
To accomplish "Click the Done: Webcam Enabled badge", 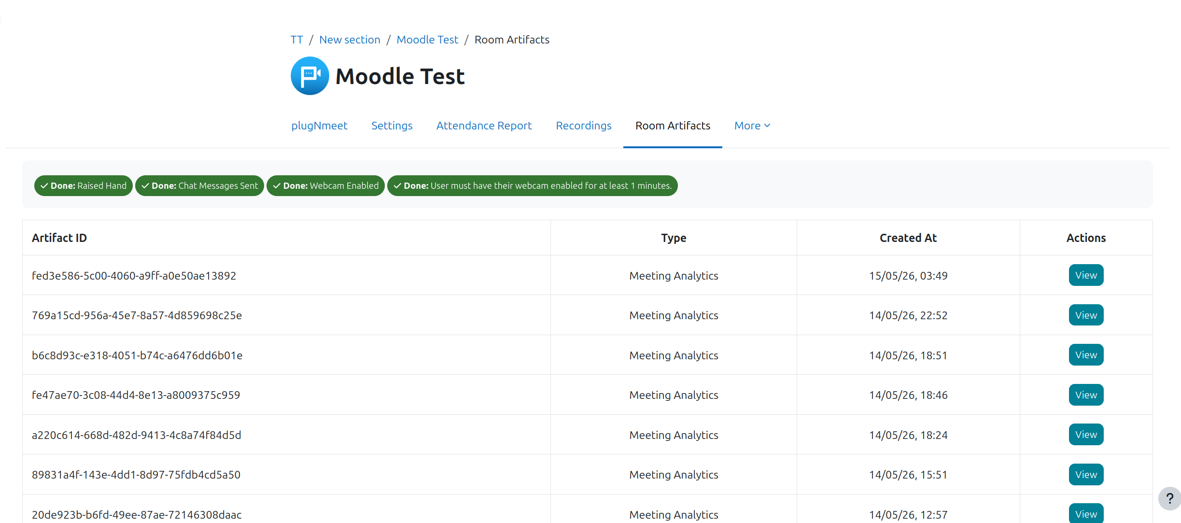I will [325, 185].
